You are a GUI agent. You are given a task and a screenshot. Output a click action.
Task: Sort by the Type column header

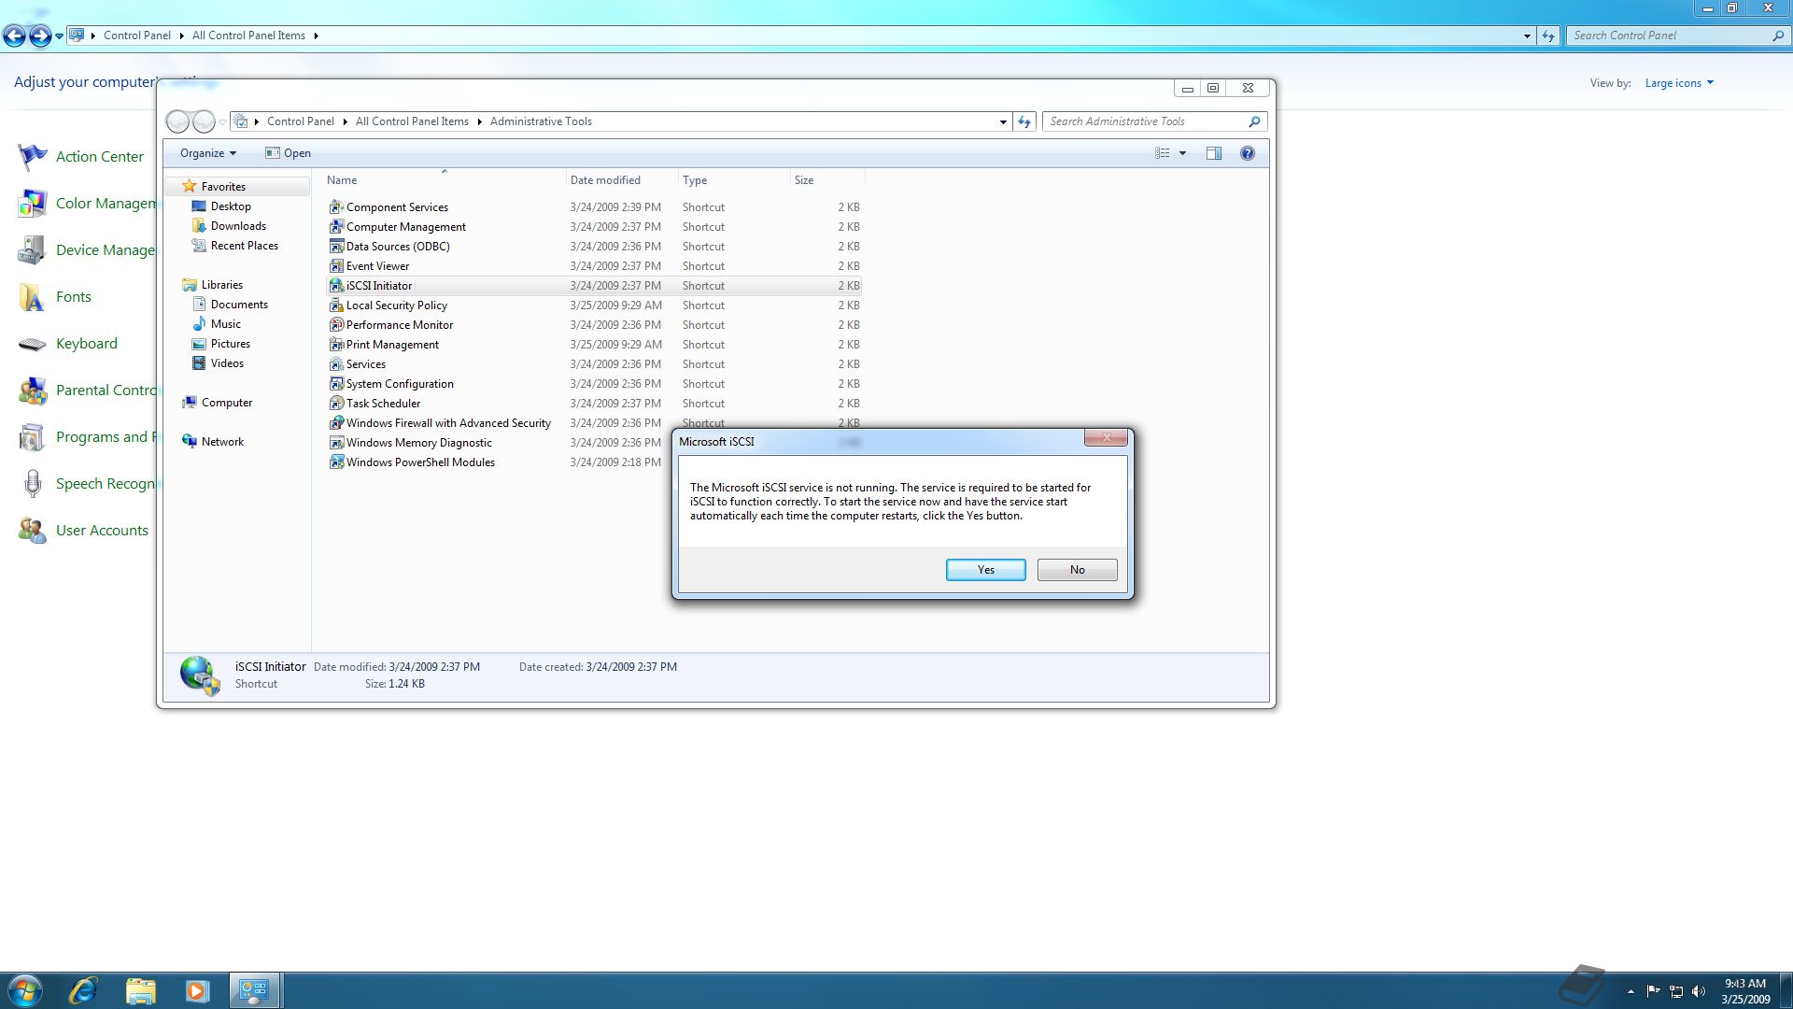point(733,180)
